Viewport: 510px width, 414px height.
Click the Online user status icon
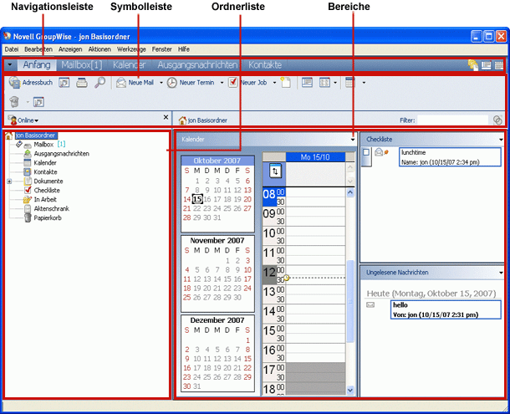[x=13, y=120]
